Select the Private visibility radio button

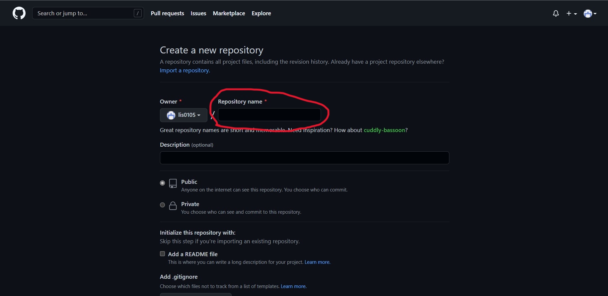(162, 205)
